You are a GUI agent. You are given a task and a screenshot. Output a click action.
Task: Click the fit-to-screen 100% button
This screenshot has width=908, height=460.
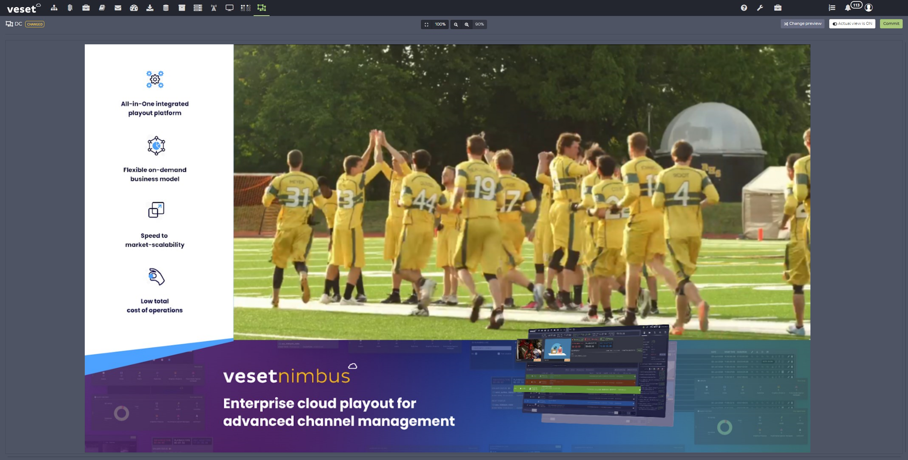coord(435,24)
